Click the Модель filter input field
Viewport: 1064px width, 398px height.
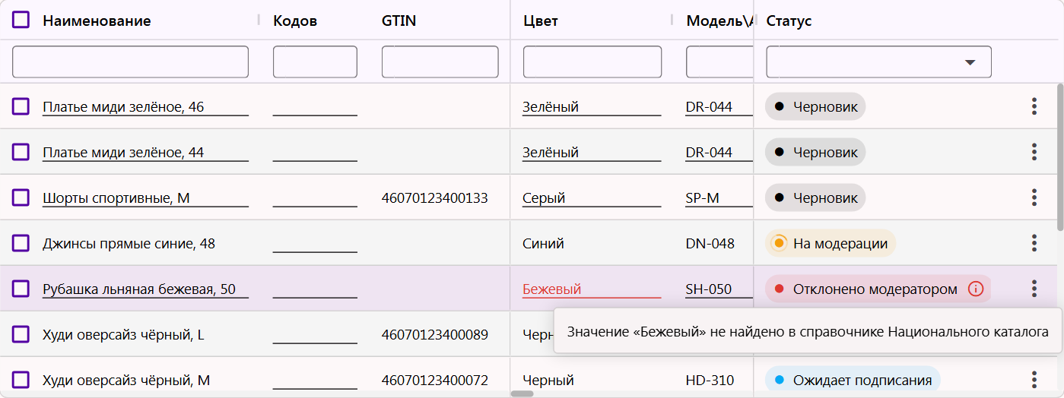coord(719,62)
